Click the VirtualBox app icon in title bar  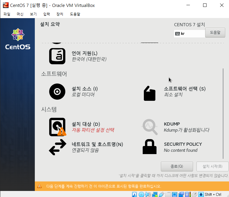[x=5, y=5]
